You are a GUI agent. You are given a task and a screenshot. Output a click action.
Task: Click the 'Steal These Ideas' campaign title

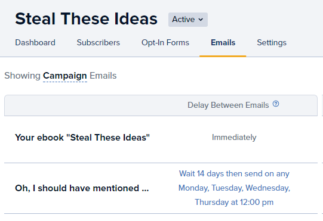tap(87, 18)
